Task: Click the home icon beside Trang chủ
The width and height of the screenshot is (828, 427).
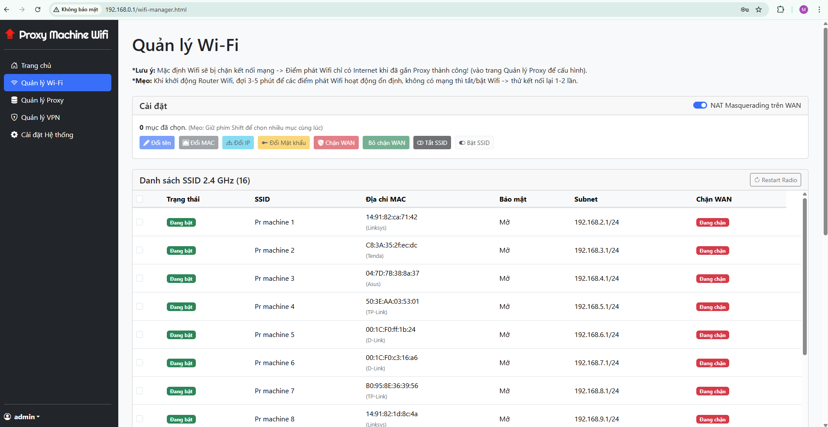Action: [x=14, y=65]
